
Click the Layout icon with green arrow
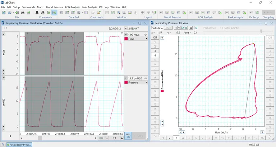[154, 13]
